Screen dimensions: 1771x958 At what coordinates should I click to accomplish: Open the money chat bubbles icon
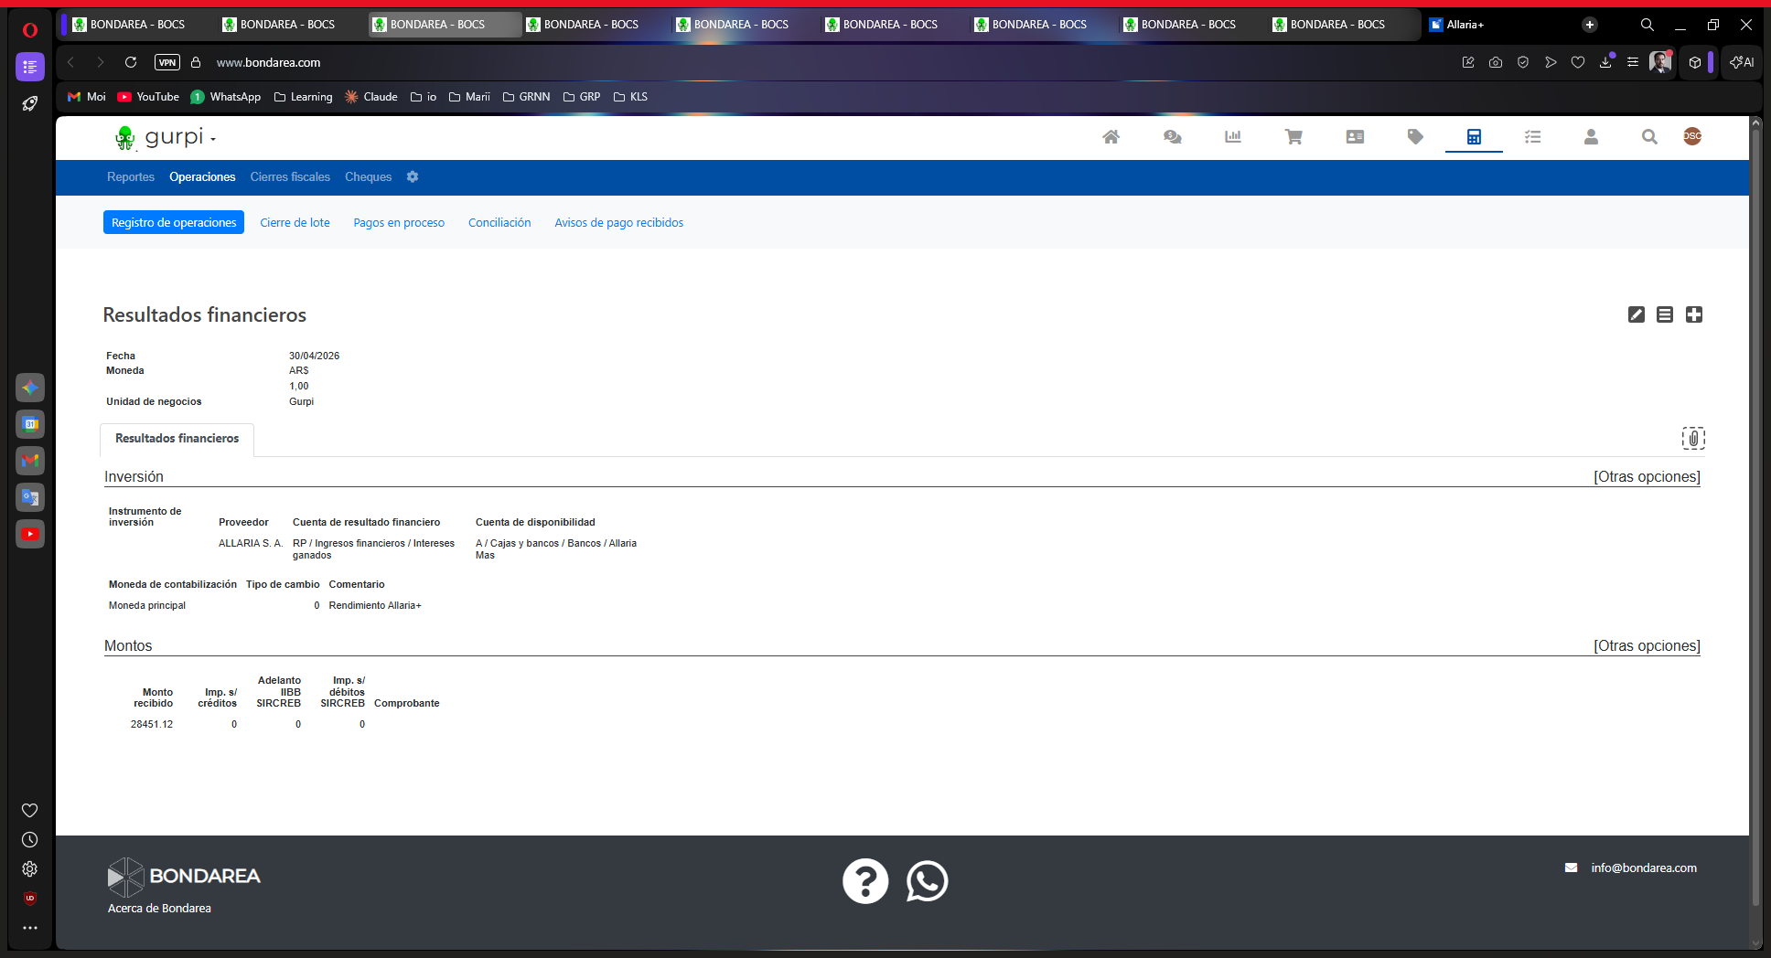click(1172, 136)
